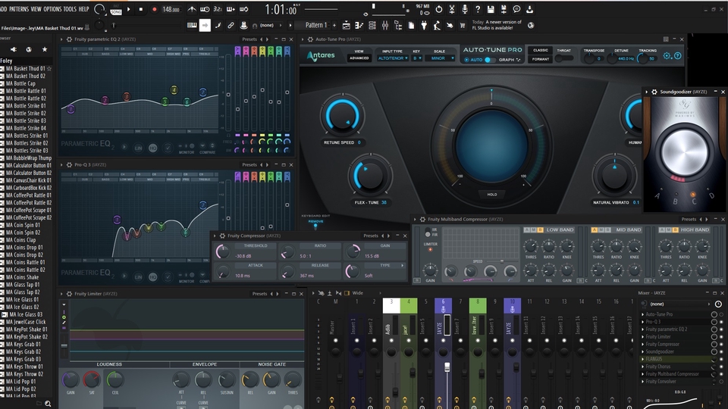Open the Mixer input (none) dropdown
728x409 pixels.
pos(680,304)
